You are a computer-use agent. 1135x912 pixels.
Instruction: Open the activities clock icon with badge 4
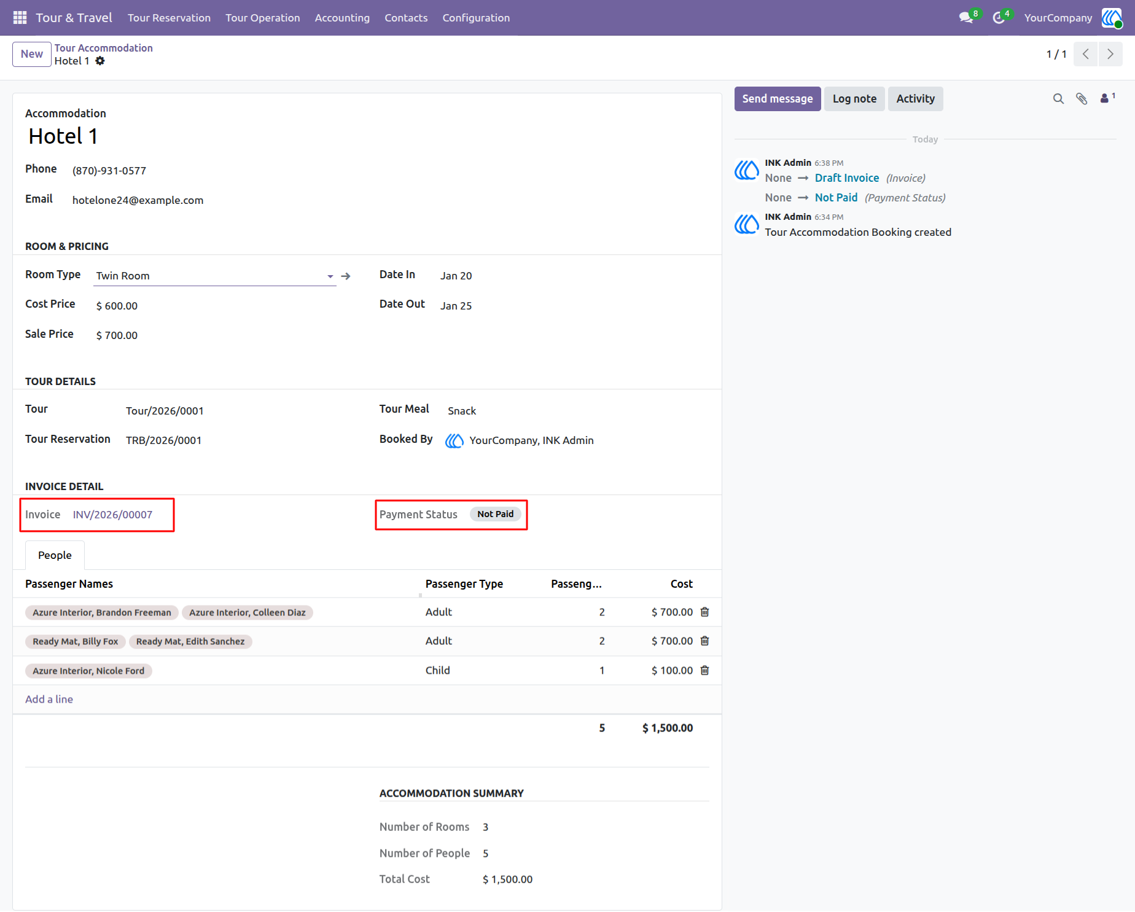999,18
